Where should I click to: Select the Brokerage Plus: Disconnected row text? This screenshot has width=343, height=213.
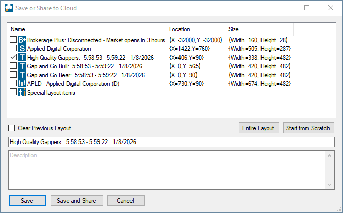pyautogui.click(x=96, y=40)
